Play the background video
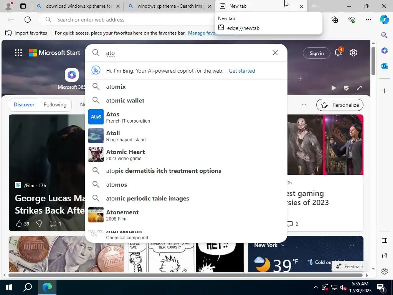Screen dimensions: 393x295 coord(334,88)
